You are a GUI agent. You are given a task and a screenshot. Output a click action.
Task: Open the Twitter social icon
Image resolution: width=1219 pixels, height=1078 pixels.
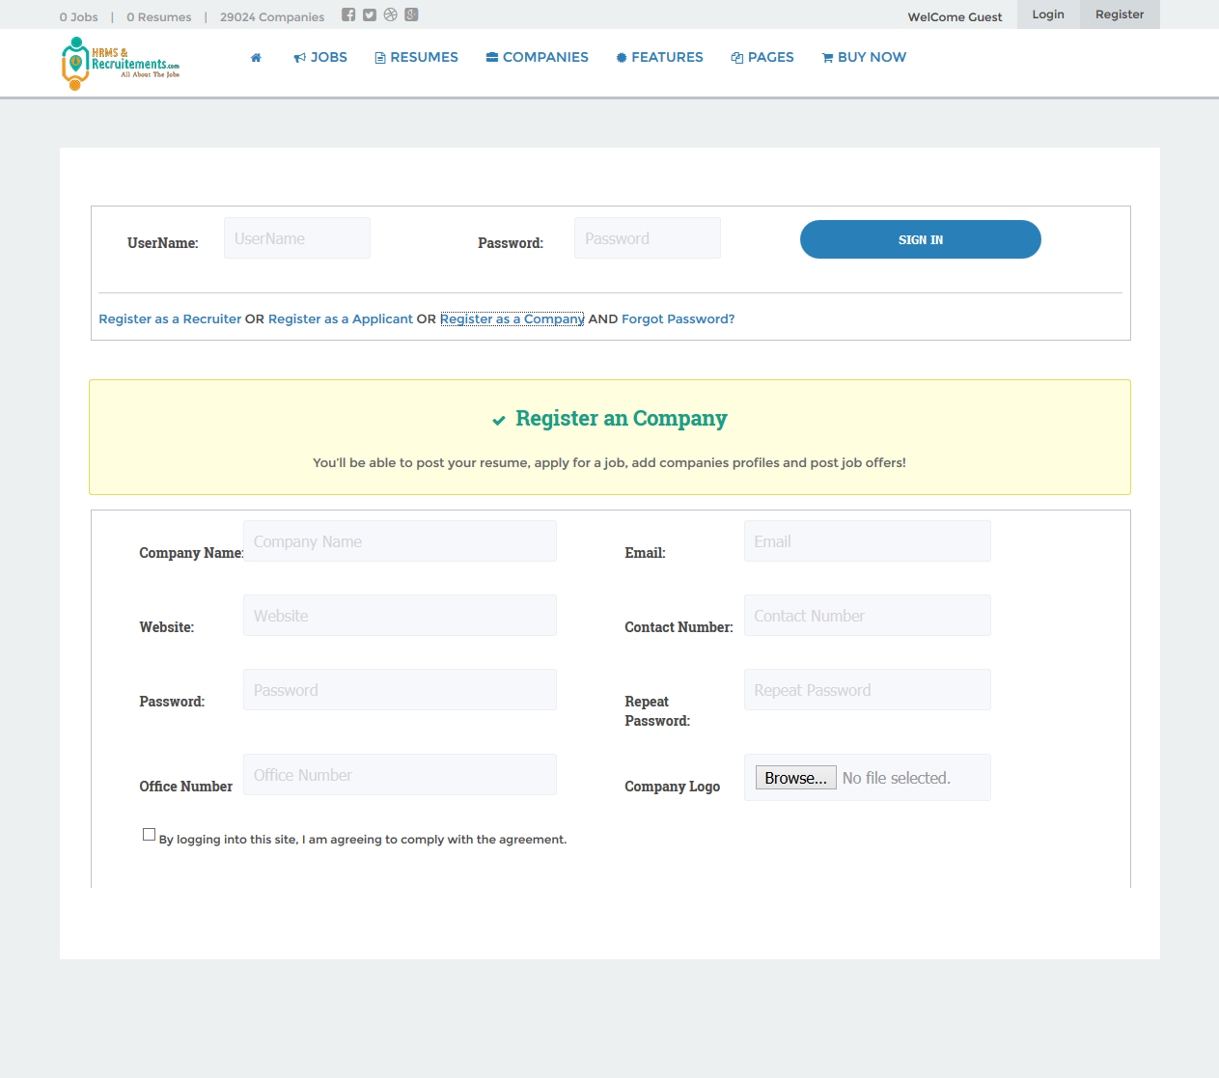coord(369,14)
